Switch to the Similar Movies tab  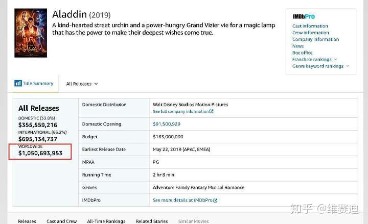(x=193, y=221)
